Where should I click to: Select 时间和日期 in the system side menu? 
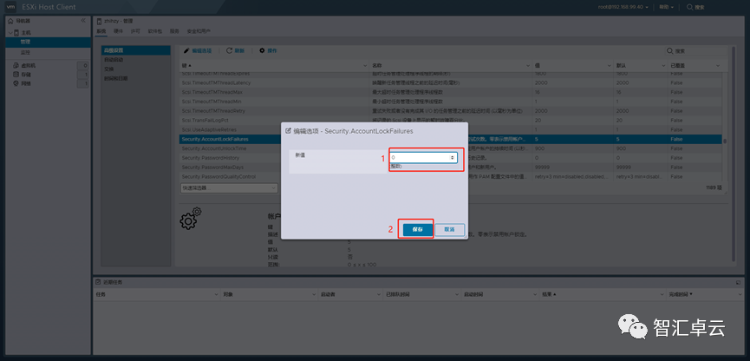(x=136, y=78)
